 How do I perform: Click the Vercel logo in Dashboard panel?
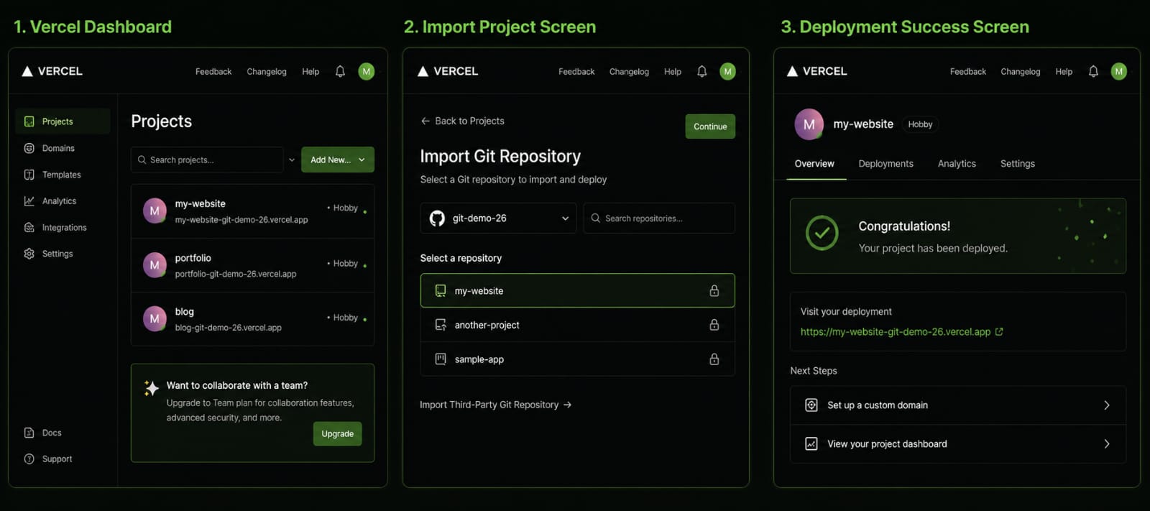tap(52, 71)
